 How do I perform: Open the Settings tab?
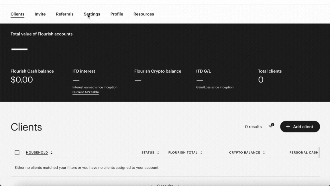click(x=92, y=14)
